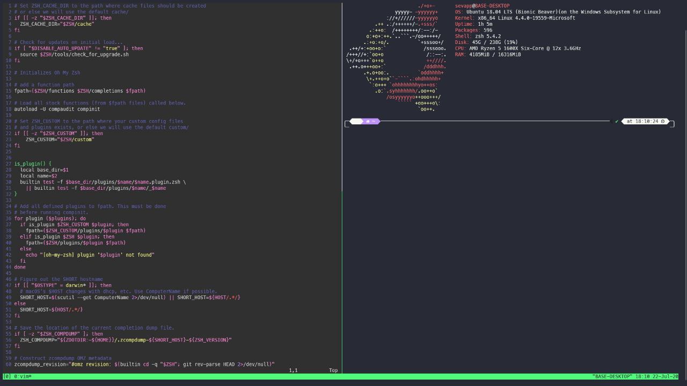Click the neofetch 'RAM: 4185MiB / 16316MiB' line
Image resolution: width=687 pixels, height=386 pixels.
(488, 55)
